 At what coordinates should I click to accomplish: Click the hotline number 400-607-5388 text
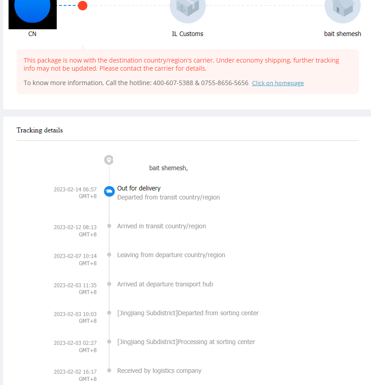point(173,83)
